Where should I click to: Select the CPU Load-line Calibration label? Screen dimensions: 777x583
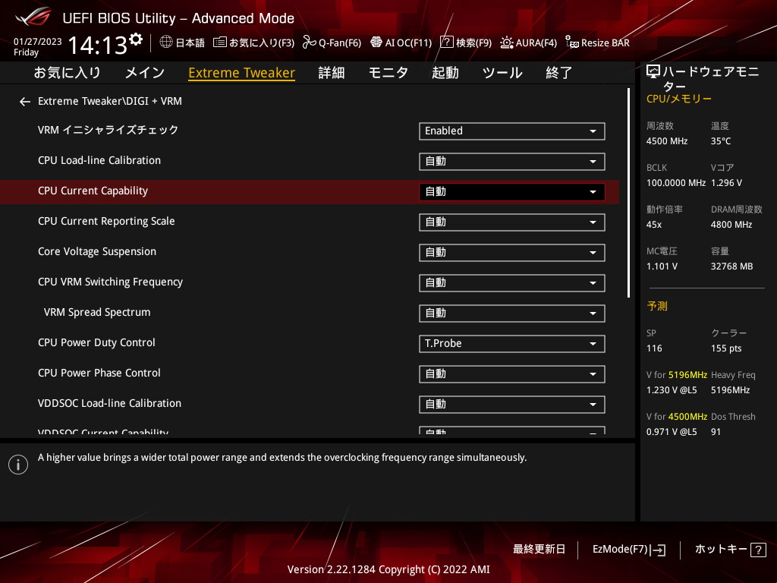99,161
